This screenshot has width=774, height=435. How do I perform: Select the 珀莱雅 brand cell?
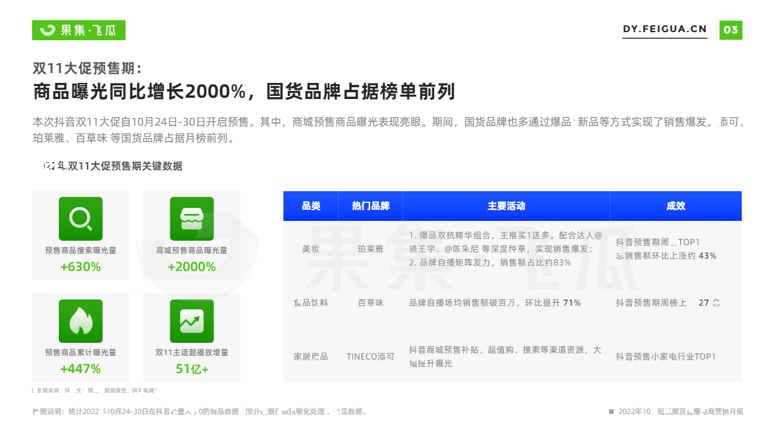pyautogui.click(x=370, y=249)
